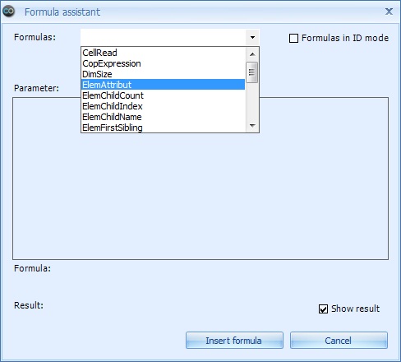Close the Formula assistant dialog

tap(389, 12)
